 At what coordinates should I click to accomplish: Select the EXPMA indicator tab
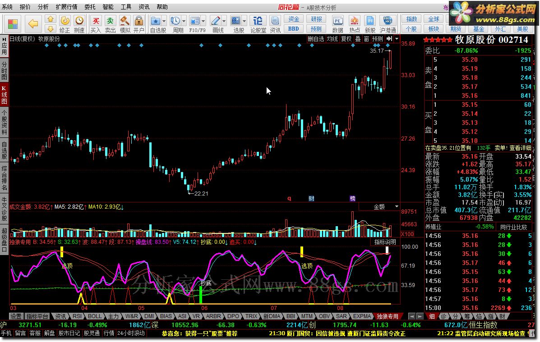tap(362, 316)
